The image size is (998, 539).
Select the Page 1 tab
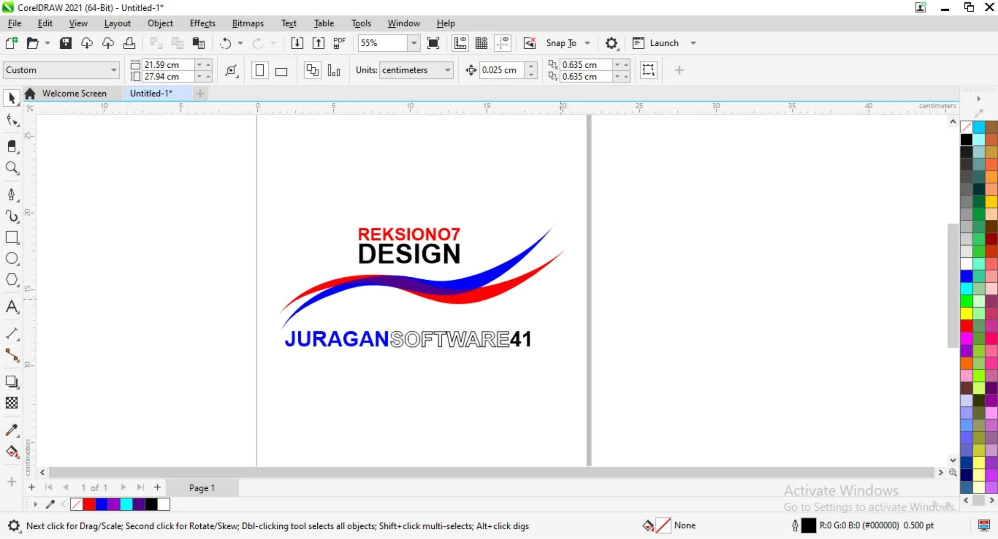coord(202,488)
